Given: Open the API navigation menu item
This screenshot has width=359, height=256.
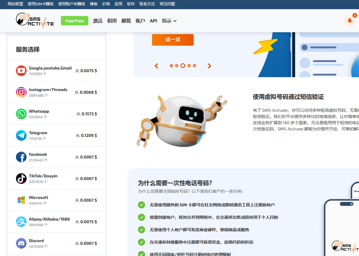Looking at the screenshot, I should (x=153, y=21).
